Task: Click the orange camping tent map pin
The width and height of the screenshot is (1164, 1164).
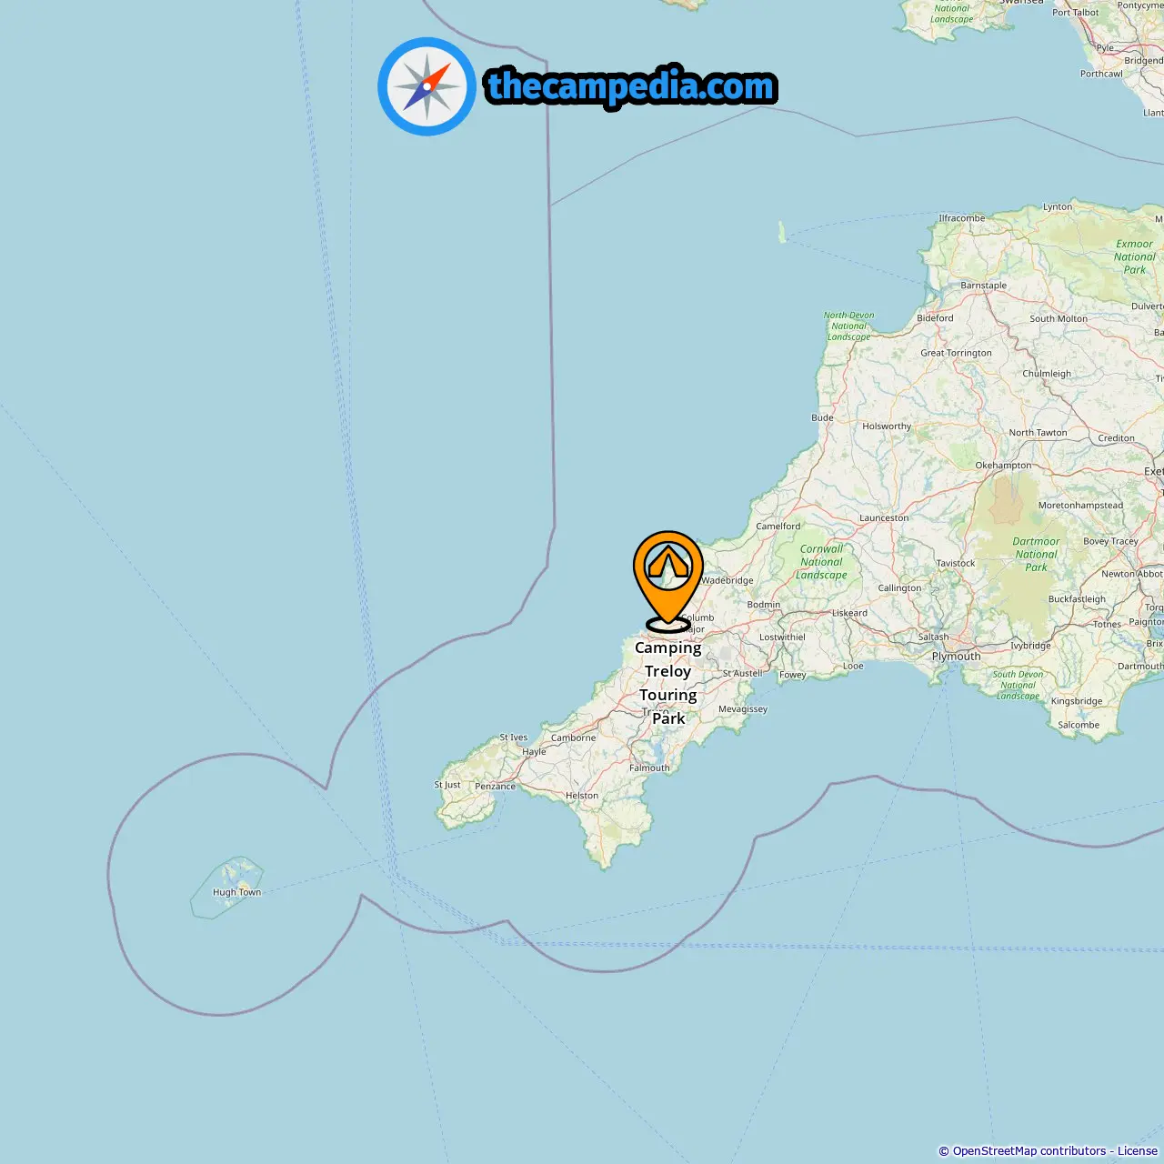Action: [668, 581]
